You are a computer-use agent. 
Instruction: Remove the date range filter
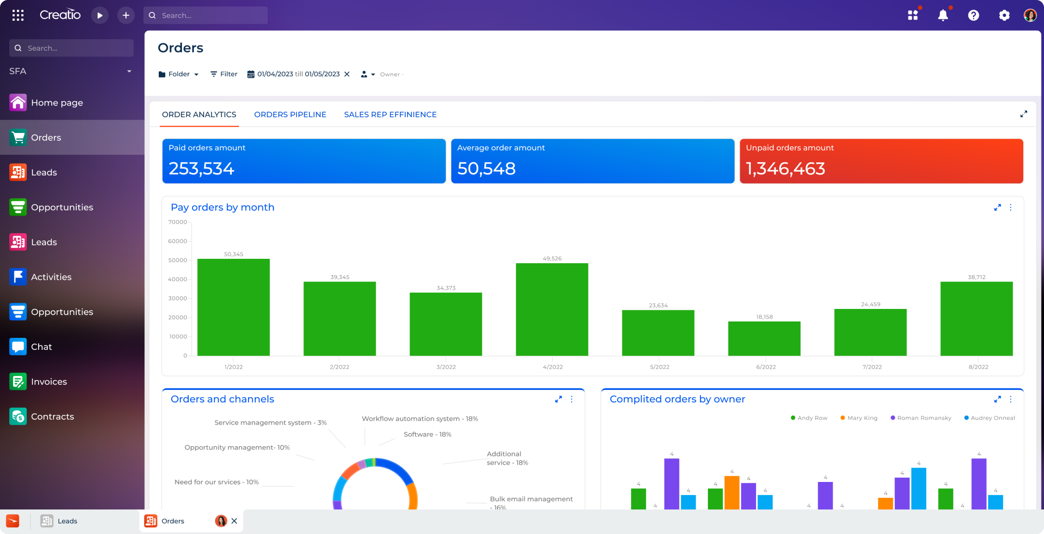tap(347, 74)
